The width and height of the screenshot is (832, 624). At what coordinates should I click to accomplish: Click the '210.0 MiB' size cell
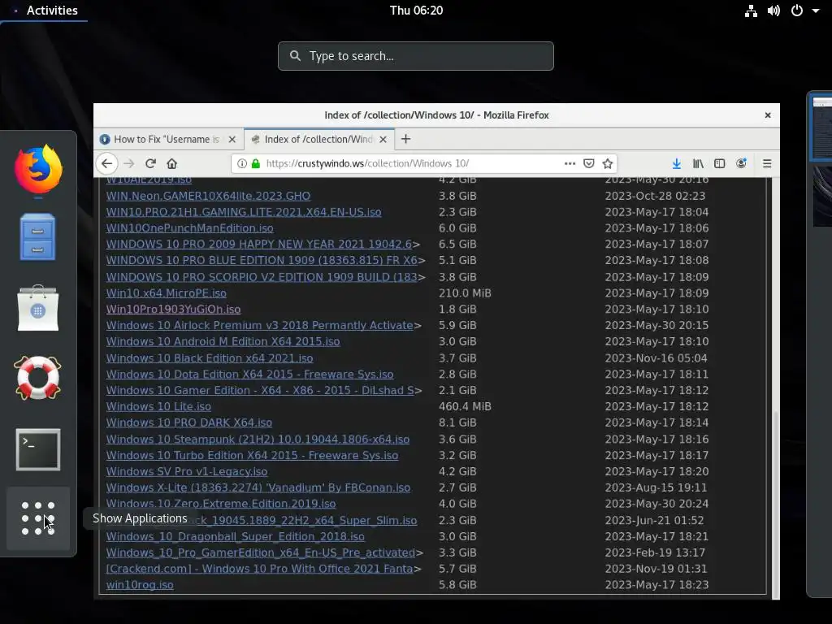point(465,292)
